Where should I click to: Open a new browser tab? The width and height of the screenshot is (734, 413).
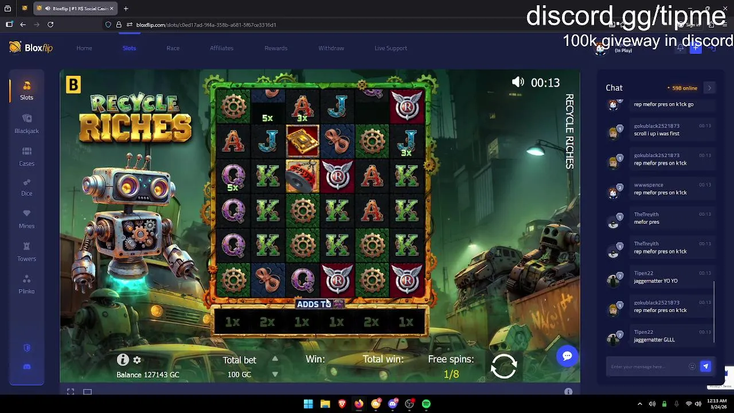coord(126,9)
